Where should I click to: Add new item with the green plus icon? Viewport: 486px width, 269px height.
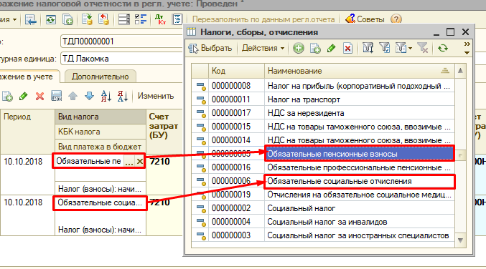299,48
